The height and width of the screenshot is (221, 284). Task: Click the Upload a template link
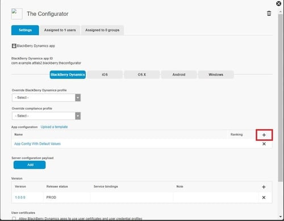(54, 127)
